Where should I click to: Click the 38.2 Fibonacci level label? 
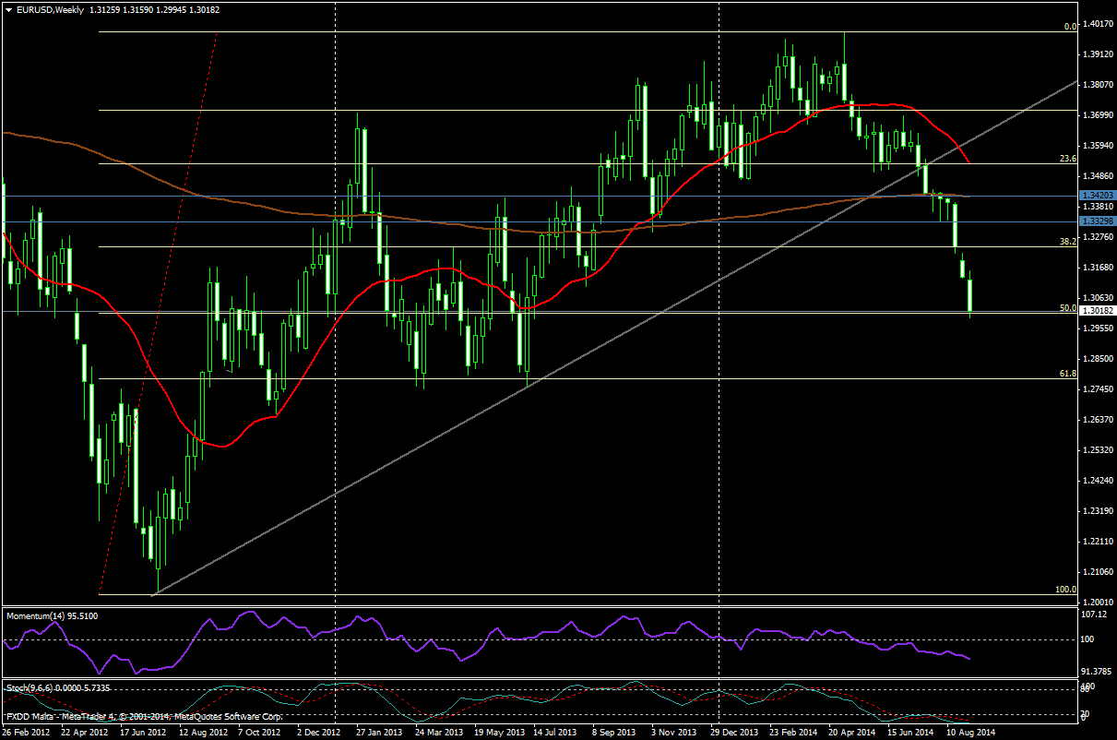[1068, 241]
